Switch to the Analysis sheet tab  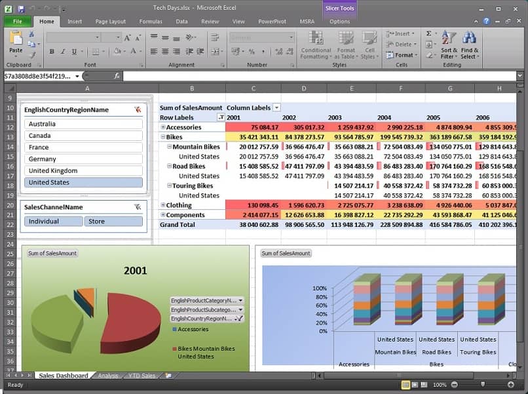[108, 376]
